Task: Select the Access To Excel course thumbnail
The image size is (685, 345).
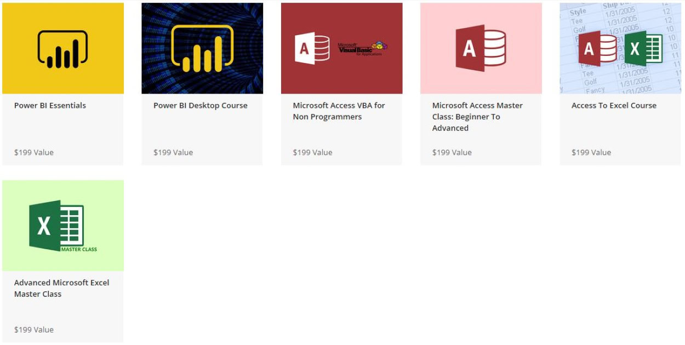Action: pyautogui.click(x=620, y=48)
